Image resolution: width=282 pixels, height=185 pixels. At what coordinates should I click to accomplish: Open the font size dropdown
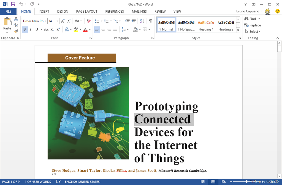[x=58, y=21]
